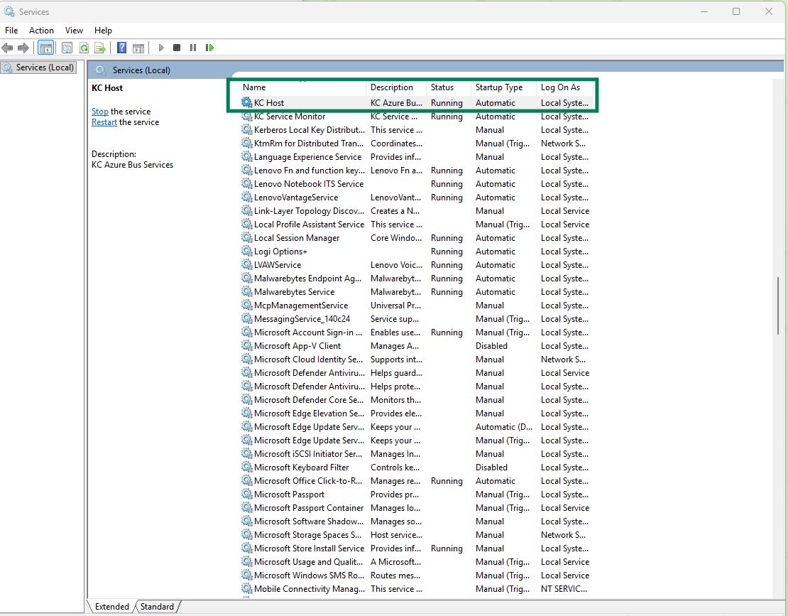The image size is (788, 616).
Task: Click the Stop the service link
Action: [x=100, y=112]
